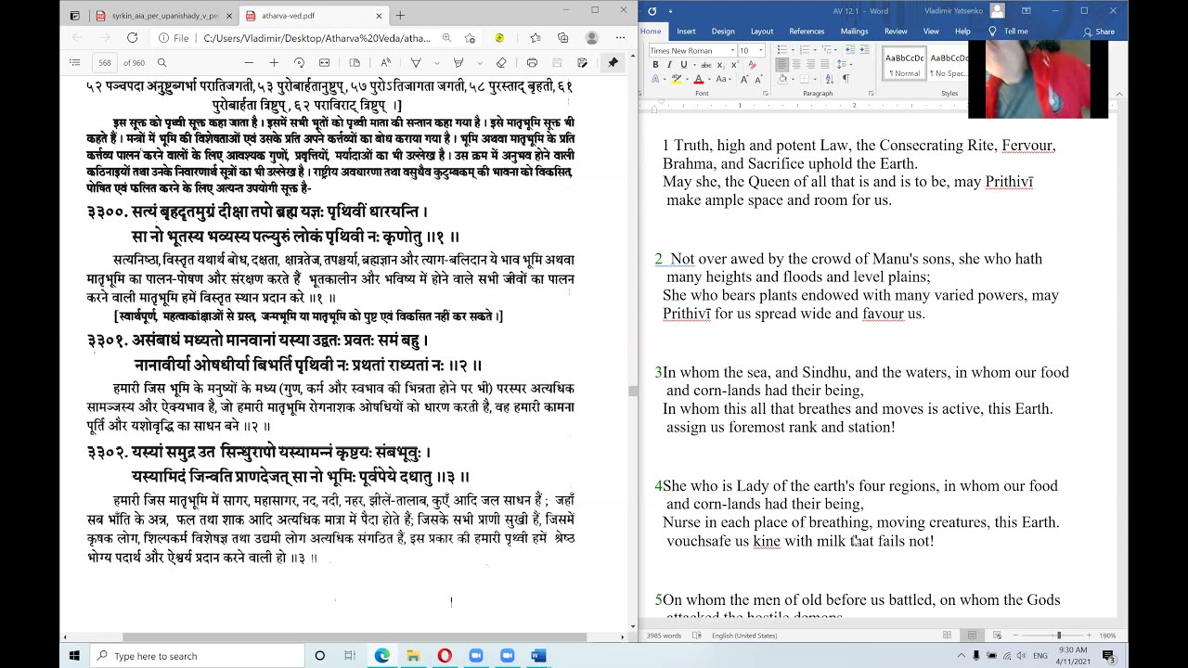Open a new Edge tab

400,15
